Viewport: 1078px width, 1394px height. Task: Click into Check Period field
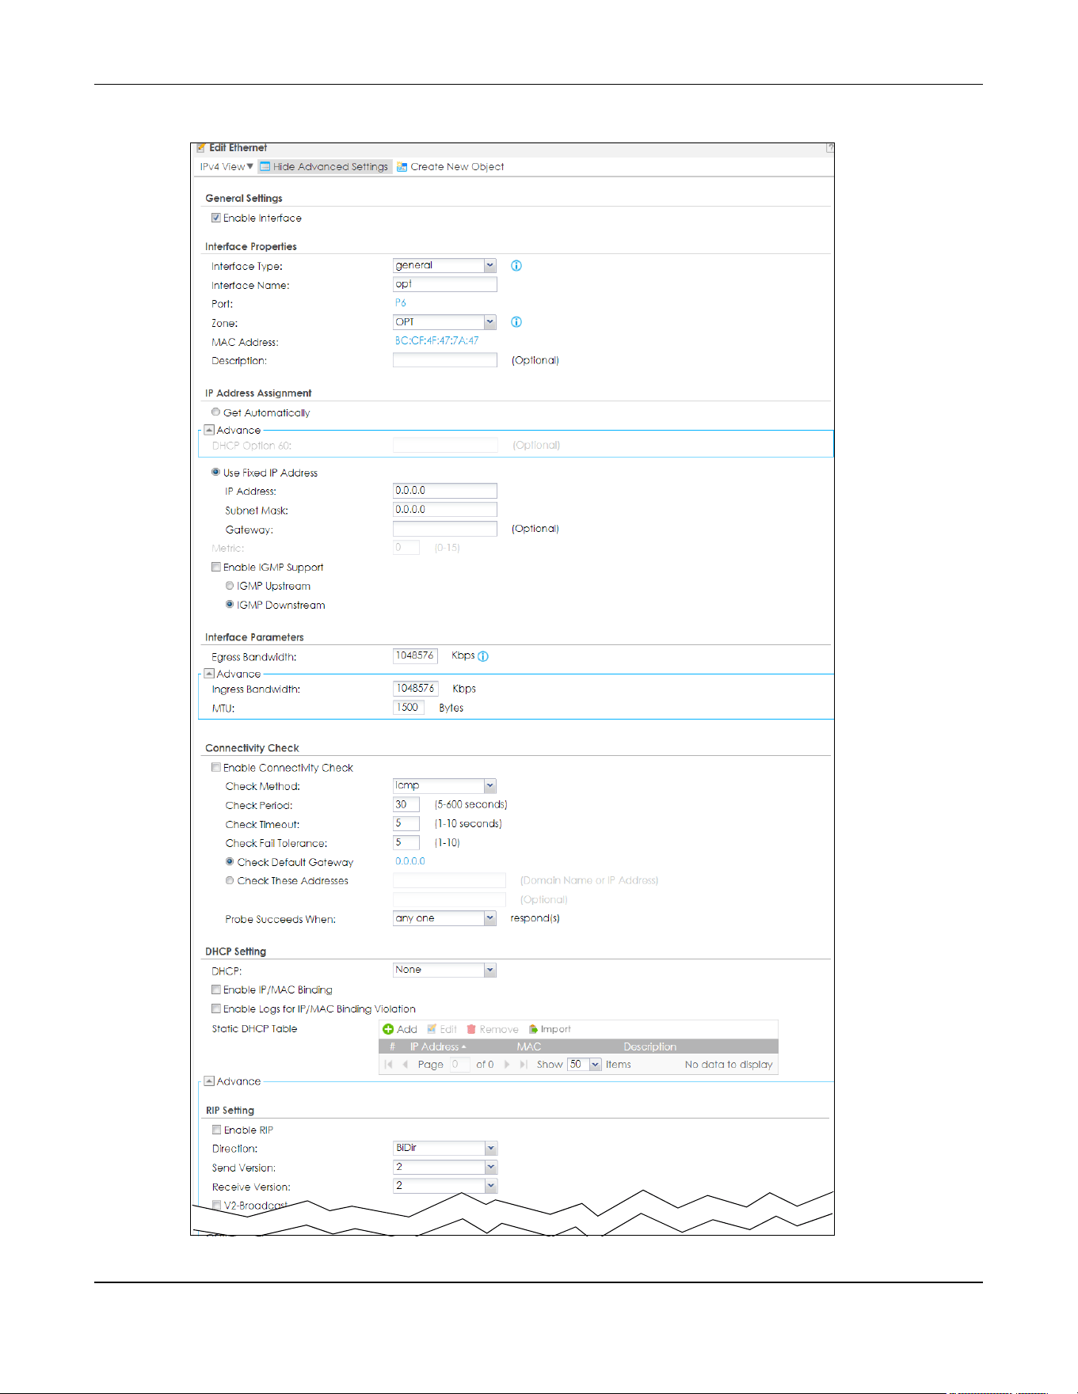406,805
